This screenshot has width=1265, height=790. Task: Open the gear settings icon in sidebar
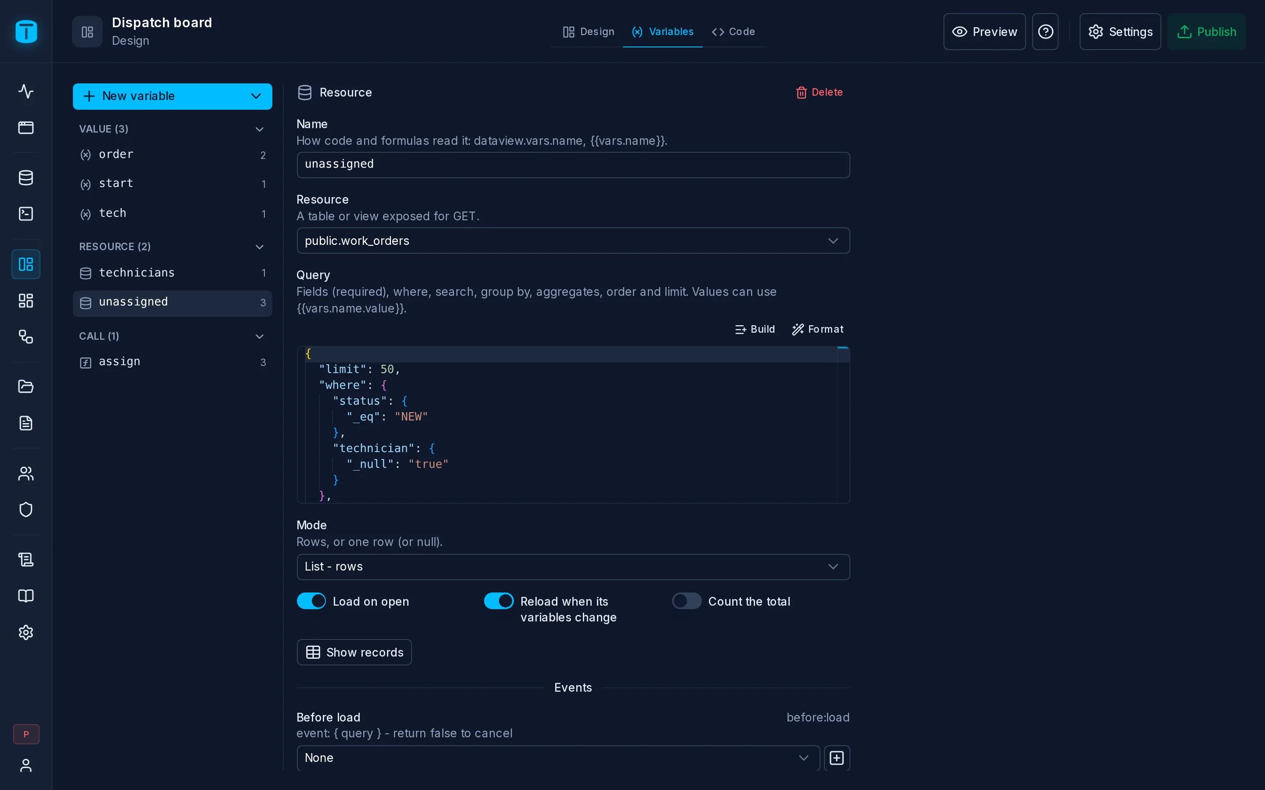pyautogui.click(x=25, y=632)
